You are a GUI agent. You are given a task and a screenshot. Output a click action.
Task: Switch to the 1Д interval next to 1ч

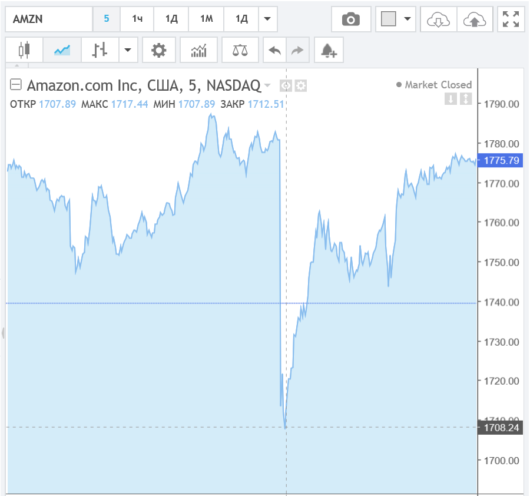[x=171, y=19]
